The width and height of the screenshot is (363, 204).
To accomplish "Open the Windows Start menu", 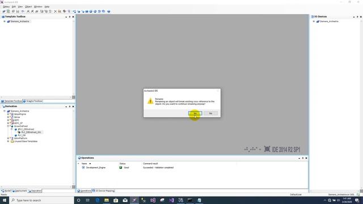I will (x=5, y=200).
